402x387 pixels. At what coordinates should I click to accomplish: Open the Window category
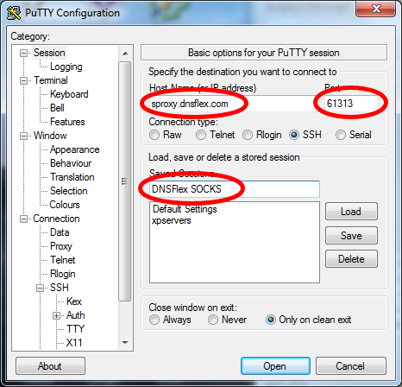[50, 136]
